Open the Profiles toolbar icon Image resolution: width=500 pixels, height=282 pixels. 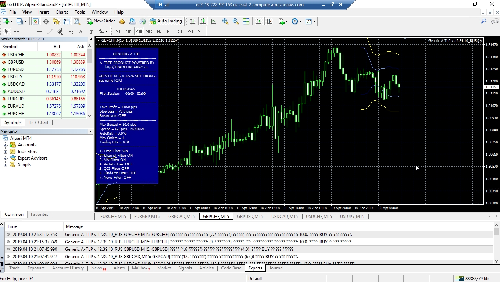[x=20, y=21]
